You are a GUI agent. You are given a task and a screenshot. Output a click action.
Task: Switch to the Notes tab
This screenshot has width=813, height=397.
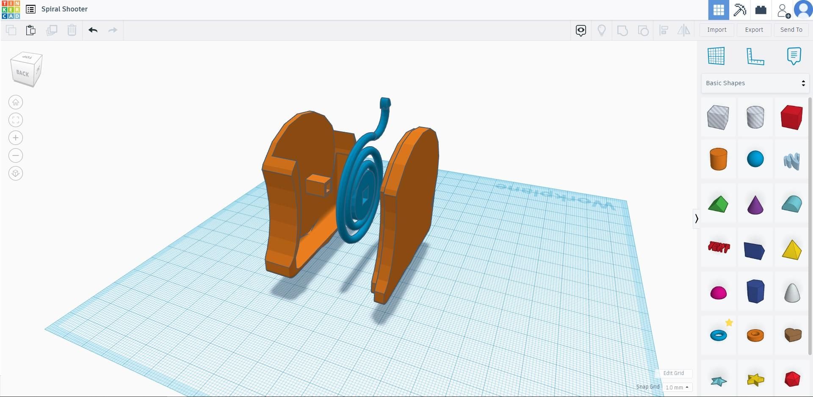794,56
